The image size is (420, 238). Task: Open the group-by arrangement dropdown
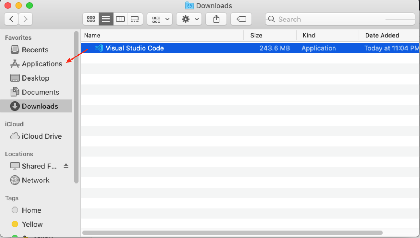pyautogui.click(x=160, y=19)
